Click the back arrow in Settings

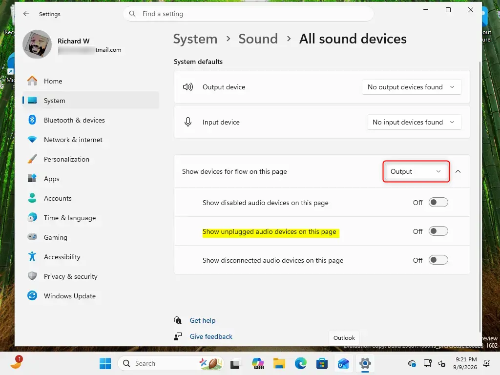(x=26, y=14)
